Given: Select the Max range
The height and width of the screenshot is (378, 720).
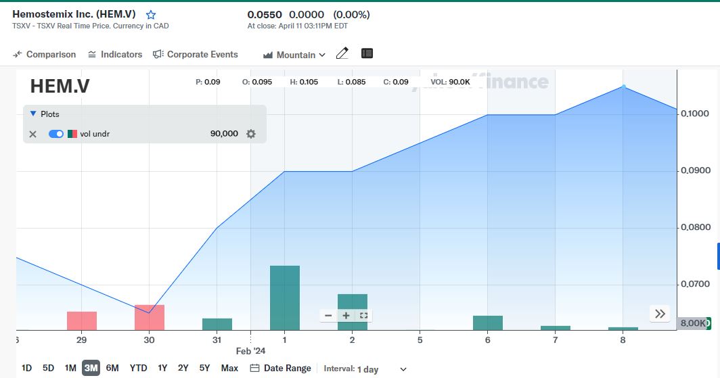Looking at the screenshot, I should coord(229,368).
